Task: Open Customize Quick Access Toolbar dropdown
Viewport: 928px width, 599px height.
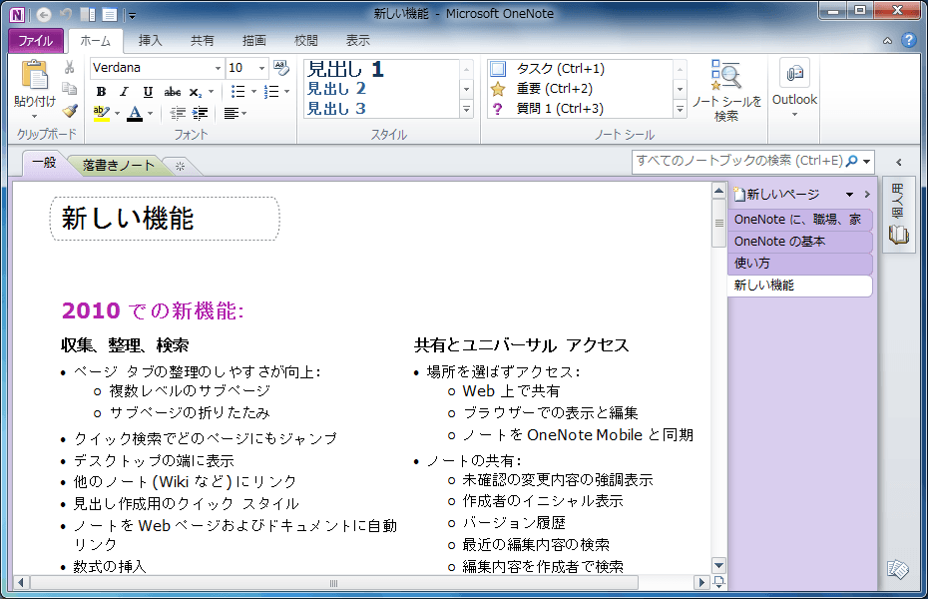Action: (132, 15)
